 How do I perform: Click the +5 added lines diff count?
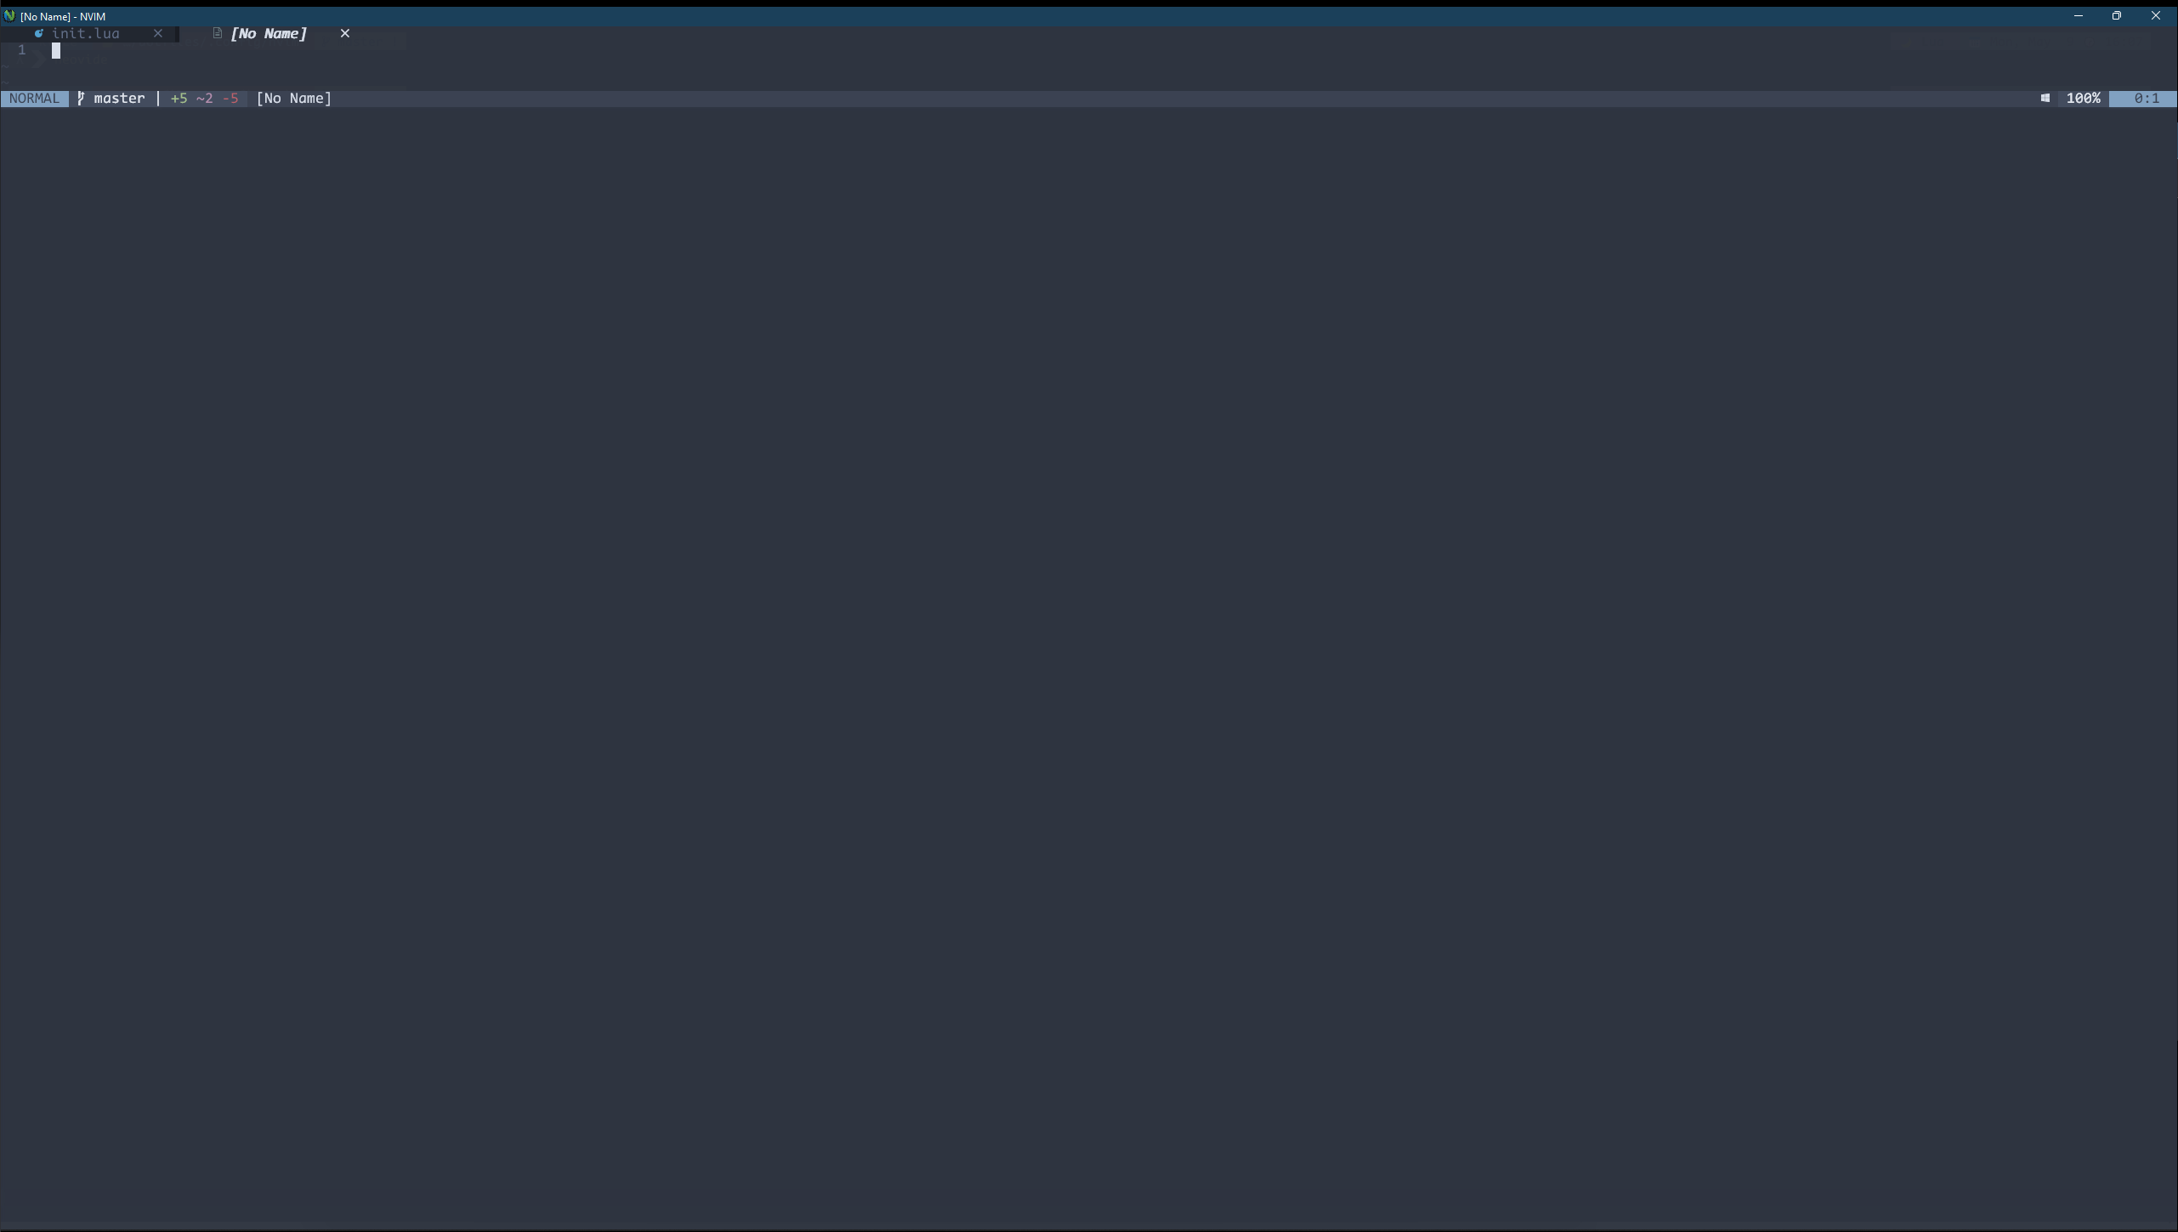[179, 99]
